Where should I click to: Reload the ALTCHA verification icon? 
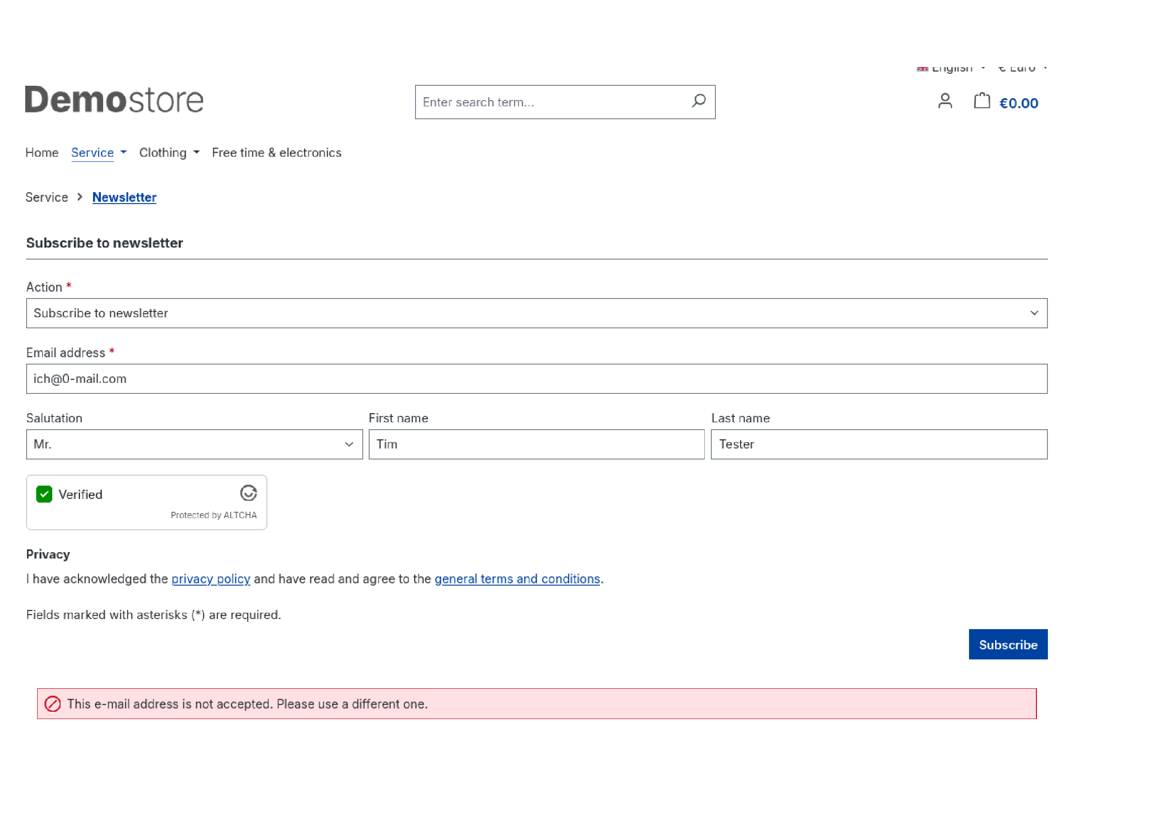click(249, 493)
